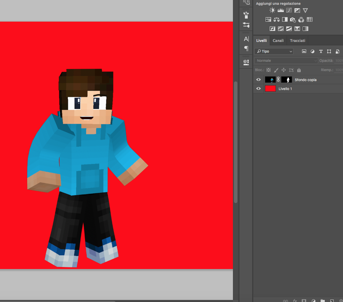The width and height of the screenshot is (343, 302).
Task: Filter layers by adjustment layers
Action: tap(313, 51)
